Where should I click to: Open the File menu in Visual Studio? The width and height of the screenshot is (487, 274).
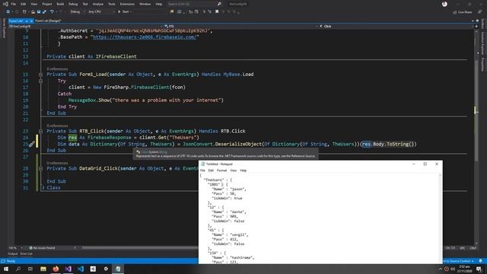[x=14, y=4]
